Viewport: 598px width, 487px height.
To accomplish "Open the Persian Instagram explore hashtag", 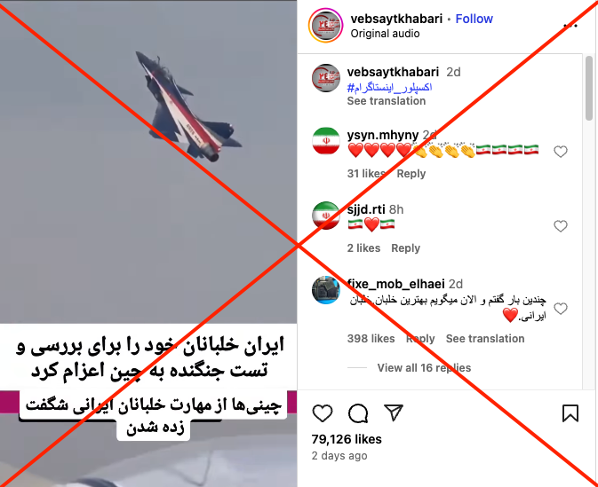I will [x=389, y=88].
